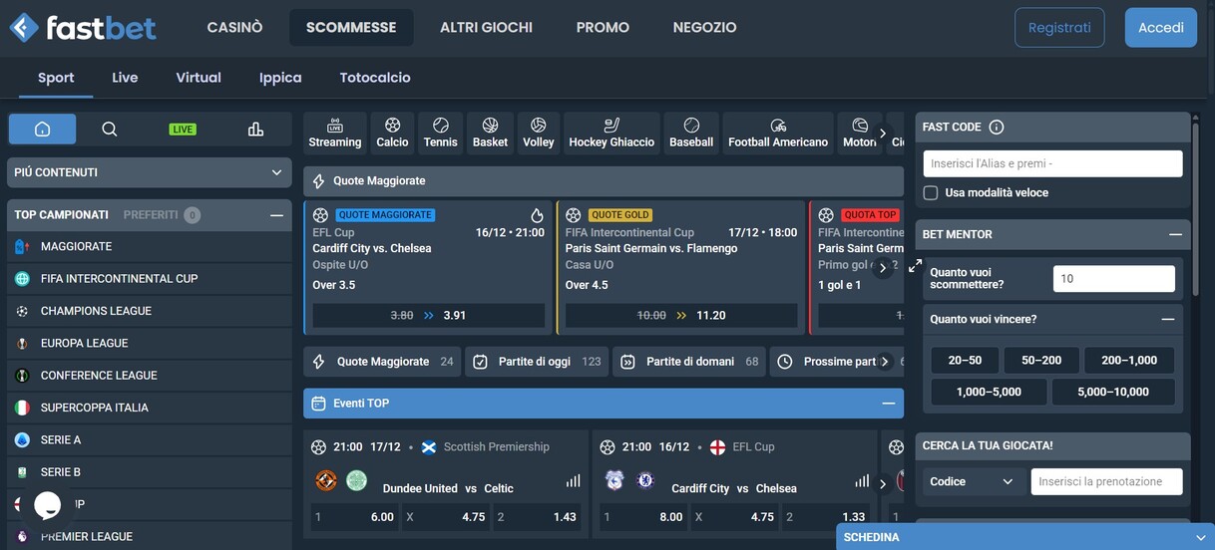1215x550 pixels.
Task: Switch to the Ippica tab
Action: tap(280, 78)
